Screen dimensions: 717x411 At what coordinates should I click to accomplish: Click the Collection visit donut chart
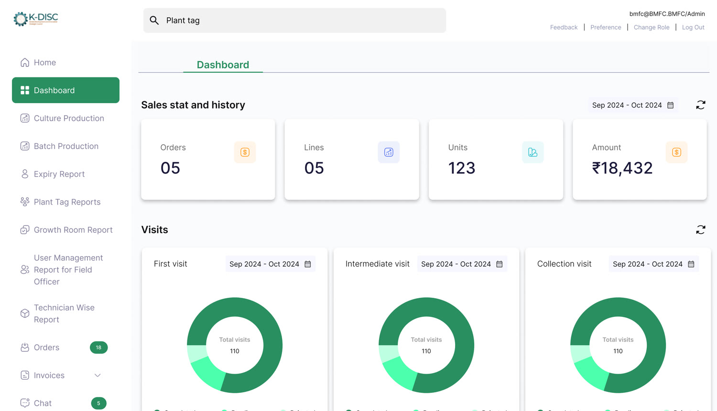point(618,345)
